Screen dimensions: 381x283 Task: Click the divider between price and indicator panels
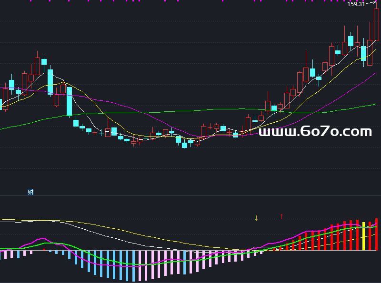tap(190, 195)
